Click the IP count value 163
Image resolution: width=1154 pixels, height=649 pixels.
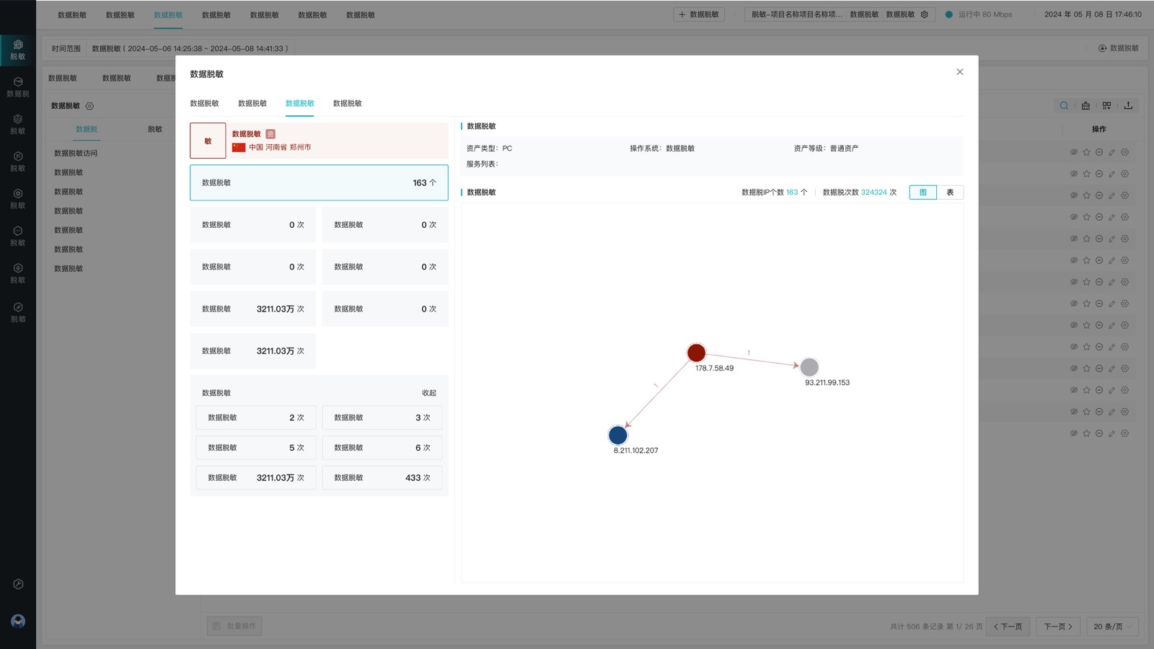792,193
